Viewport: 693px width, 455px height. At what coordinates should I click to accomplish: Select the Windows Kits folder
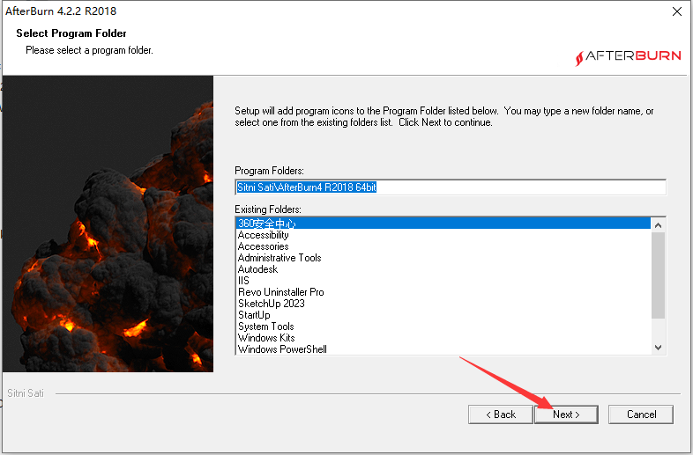[443, 338]
